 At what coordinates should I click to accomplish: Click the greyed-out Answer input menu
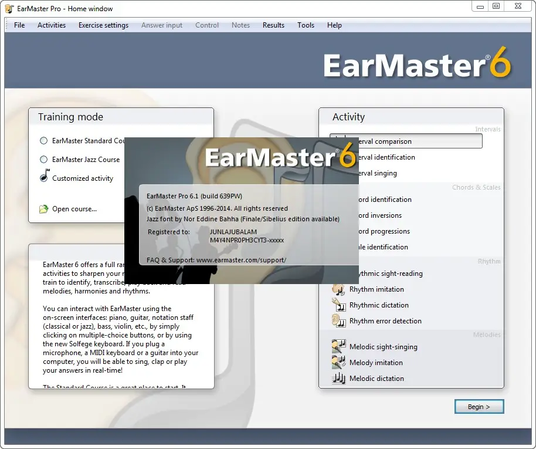pyautogui.click(x=162, y=25)
